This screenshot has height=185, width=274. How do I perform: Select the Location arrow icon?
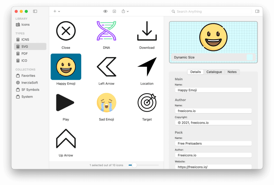pyautogui.click(x=147, y=67)
